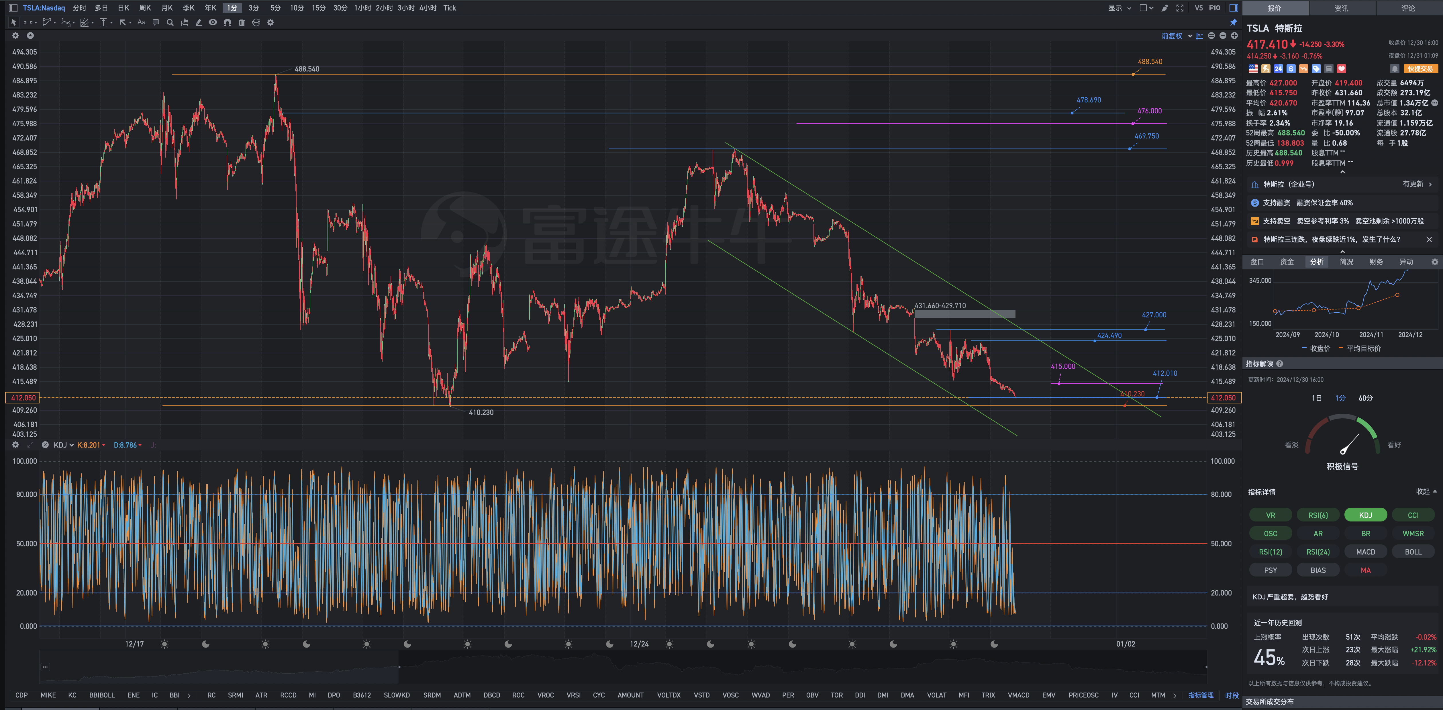Image resolution: width=1443 pixels, height=710 pixels.
Task: Choose the arrow marker drawing tool
Action: point(123,22)
